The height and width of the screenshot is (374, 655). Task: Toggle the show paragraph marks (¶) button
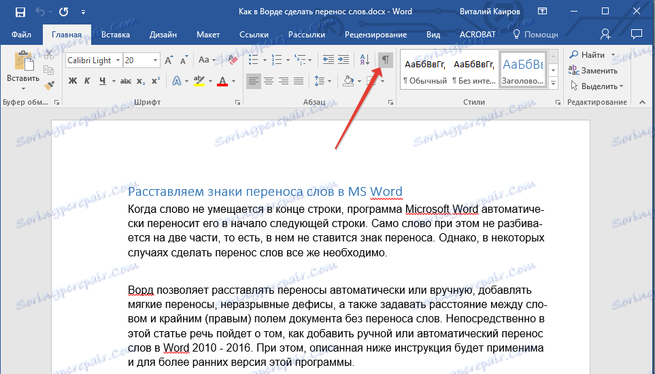point(386,60)
